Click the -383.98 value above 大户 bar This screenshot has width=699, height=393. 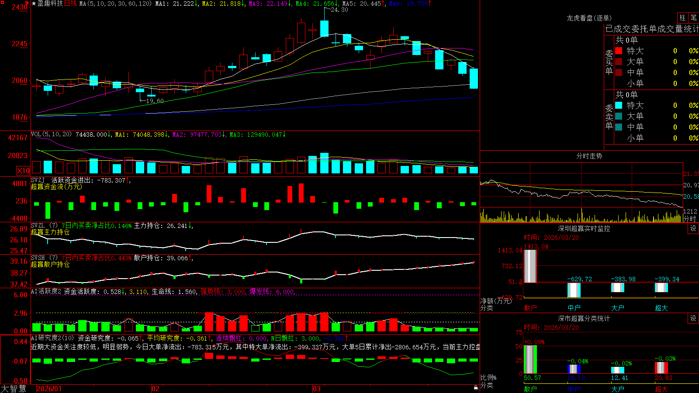click(623, 279)
